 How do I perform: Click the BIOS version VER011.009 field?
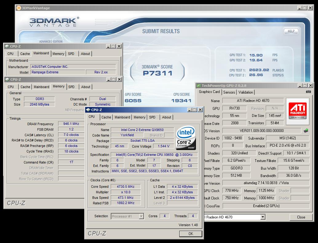(262, 131)
